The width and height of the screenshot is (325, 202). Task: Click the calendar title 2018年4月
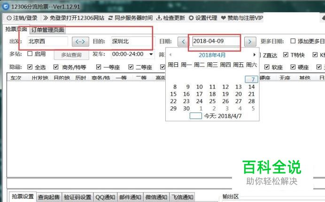tap(212, 55)
